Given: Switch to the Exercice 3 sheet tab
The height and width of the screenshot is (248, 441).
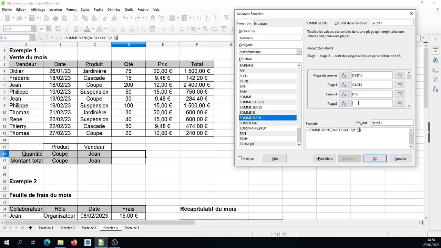Looking at the screenshot, I should [x=89, y=228].
